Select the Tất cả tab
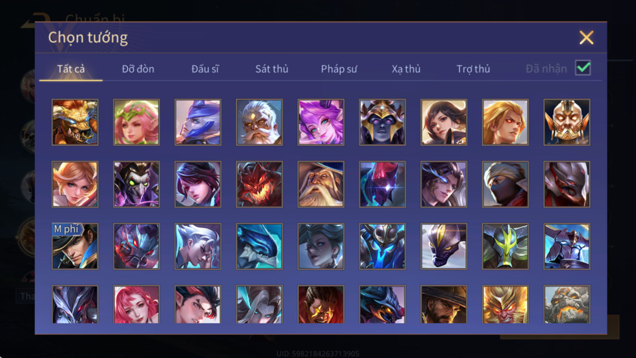This screenshot has height=358, width=636. (x=71, y=69)
